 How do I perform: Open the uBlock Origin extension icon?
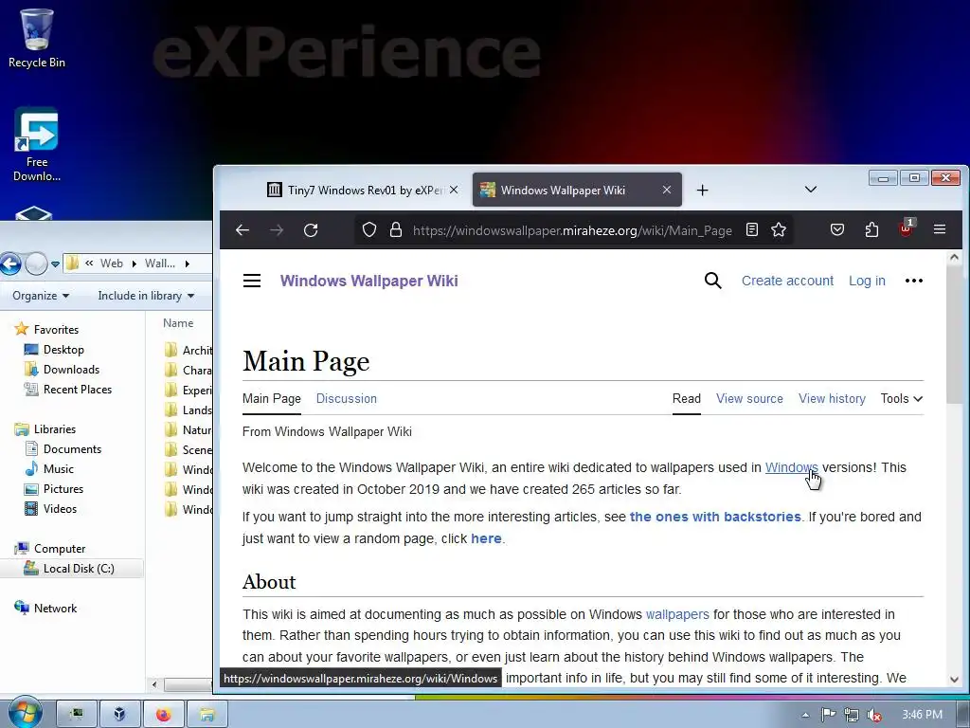(x=907, y=228)
